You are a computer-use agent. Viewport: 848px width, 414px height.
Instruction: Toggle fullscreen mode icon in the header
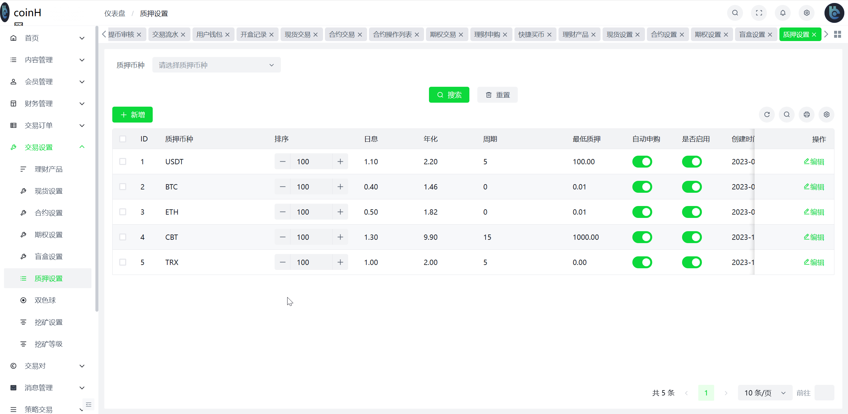click(x=759, y=13)
